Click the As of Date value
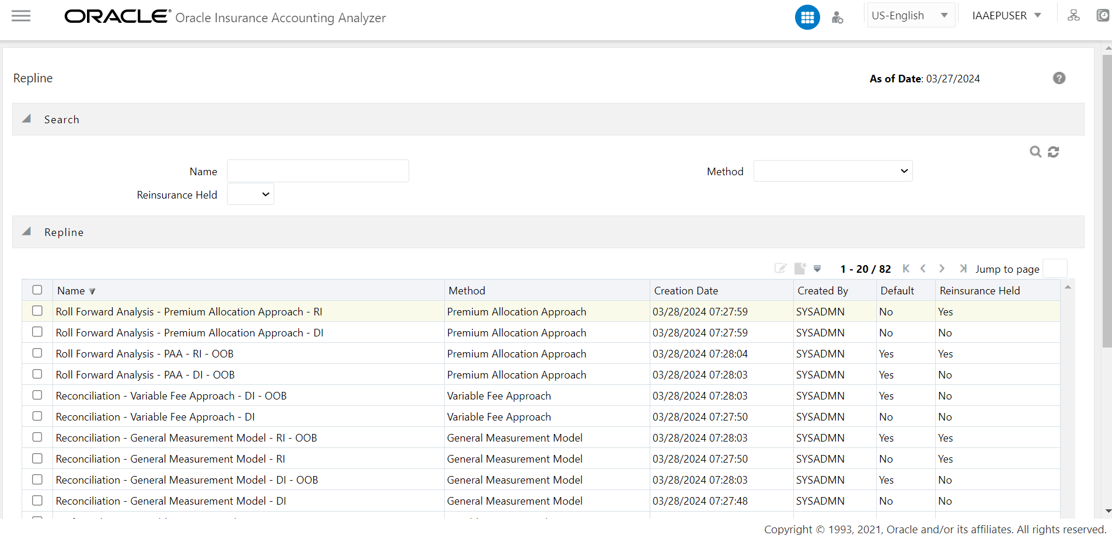The height and width of the screenshot is (535, 1112). pos(953,79)
